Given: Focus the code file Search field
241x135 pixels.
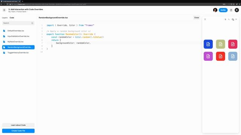Looking at the screenshot, I should (18, 23).
